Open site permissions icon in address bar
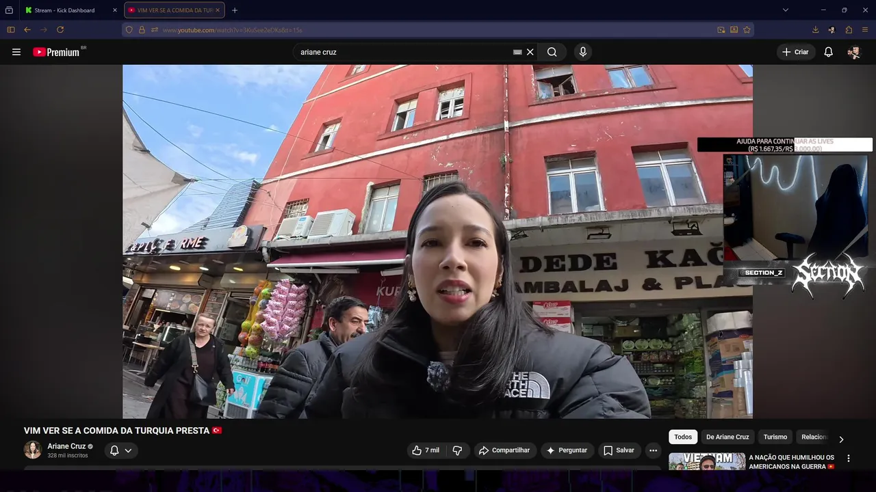This screenshot has width=876, height=492. [155, 30]
